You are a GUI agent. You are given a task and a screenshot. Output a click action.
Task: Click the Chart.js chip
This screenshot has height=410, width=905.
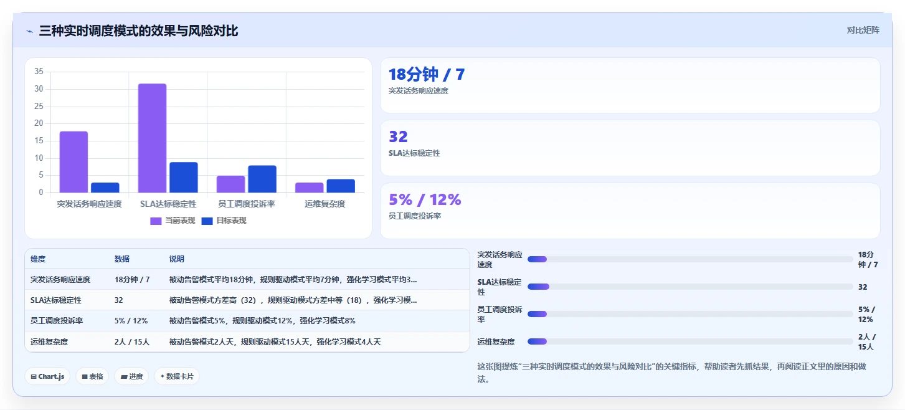coord(47,376)
